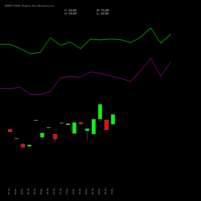Click the tallest green candlestick above 29 Dec

(x=100, y=112)
